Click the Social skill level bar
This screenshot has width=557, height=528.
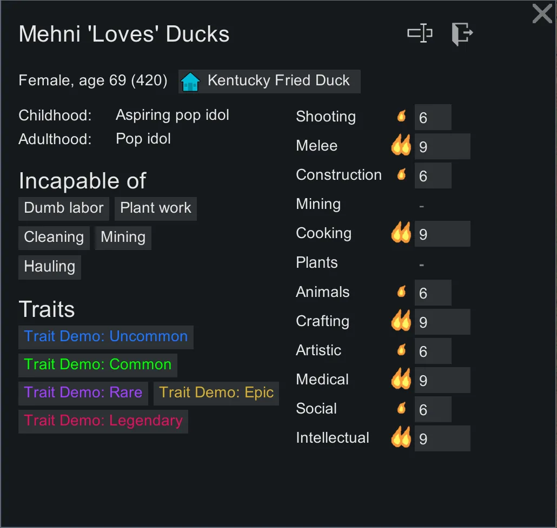[433, 409]
